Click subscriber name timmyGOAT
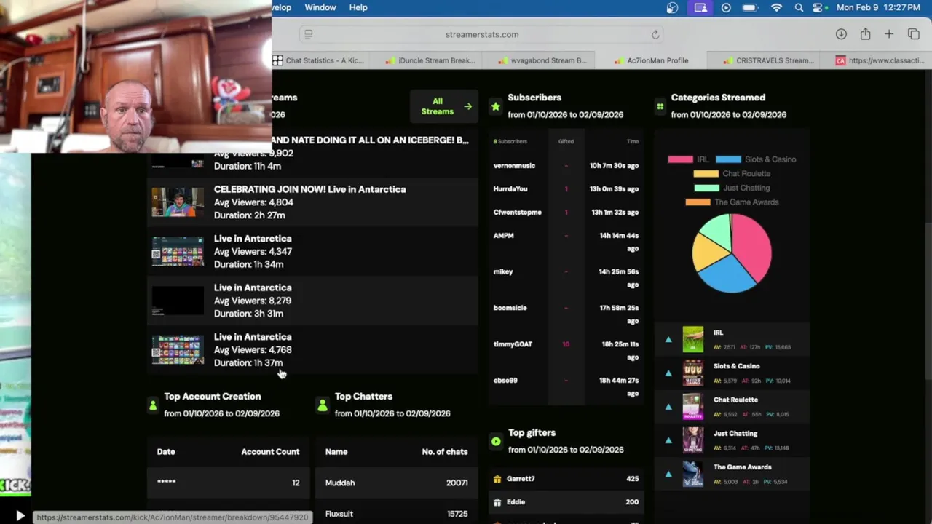The height and width of the screenshot is (524, 932). (x=513, y=344)
